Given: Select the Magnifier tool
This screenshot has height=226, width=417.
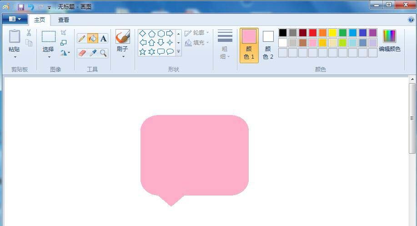Looking at the screenshot, I should 103,53.
